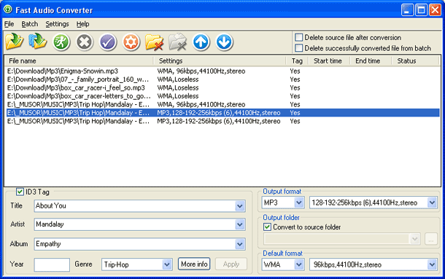Maximize the Fast Audio Converter window

[x=421, y=10]
